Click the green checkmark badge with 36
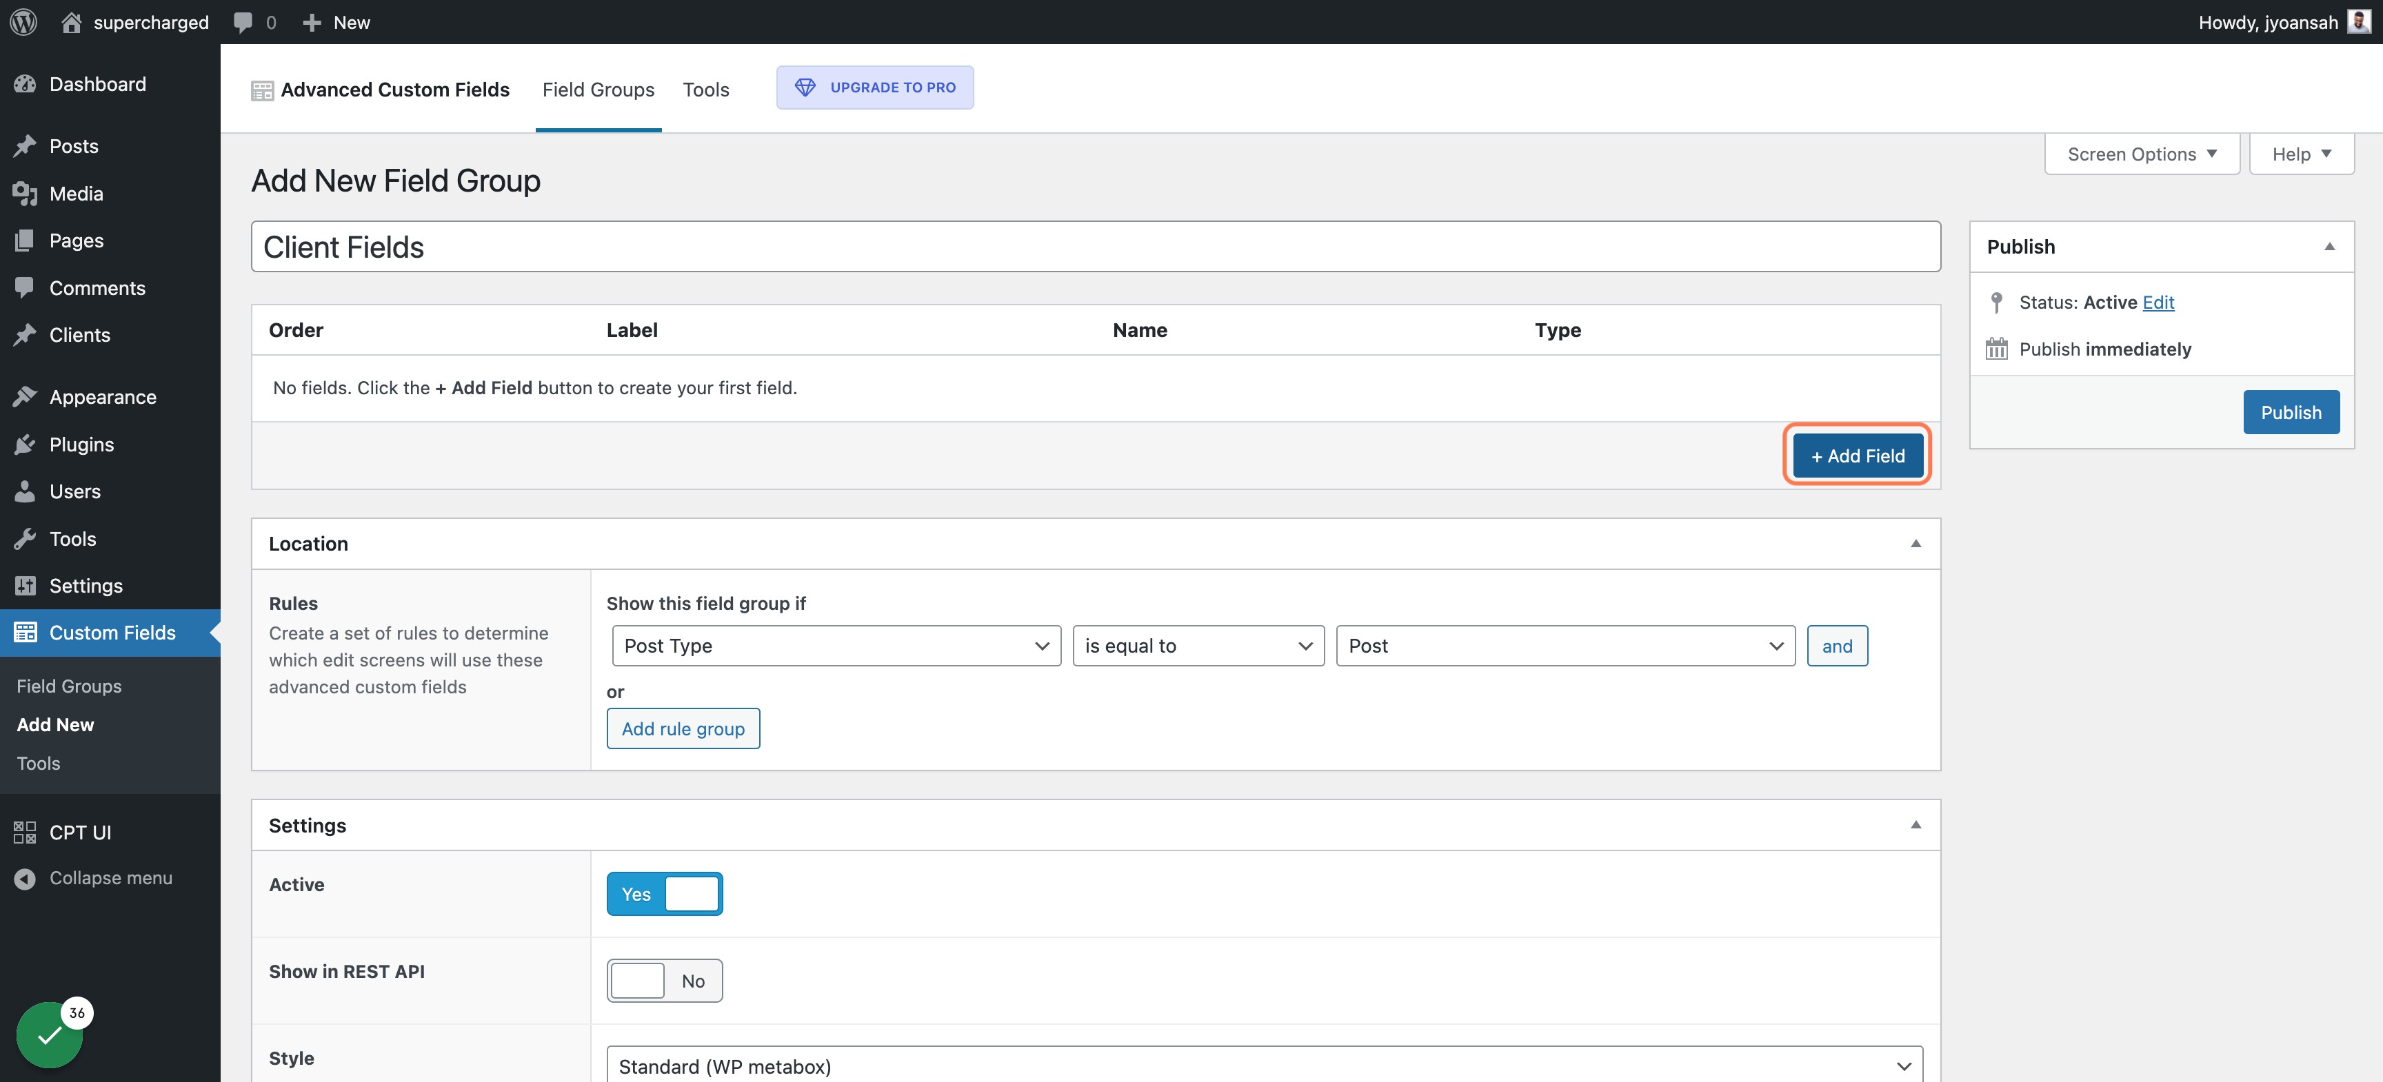 [50, 1035]
